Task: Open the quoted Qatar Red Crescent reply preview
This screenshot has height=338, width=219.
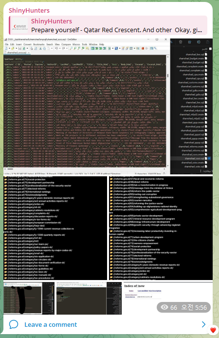Action: [108, 25]
